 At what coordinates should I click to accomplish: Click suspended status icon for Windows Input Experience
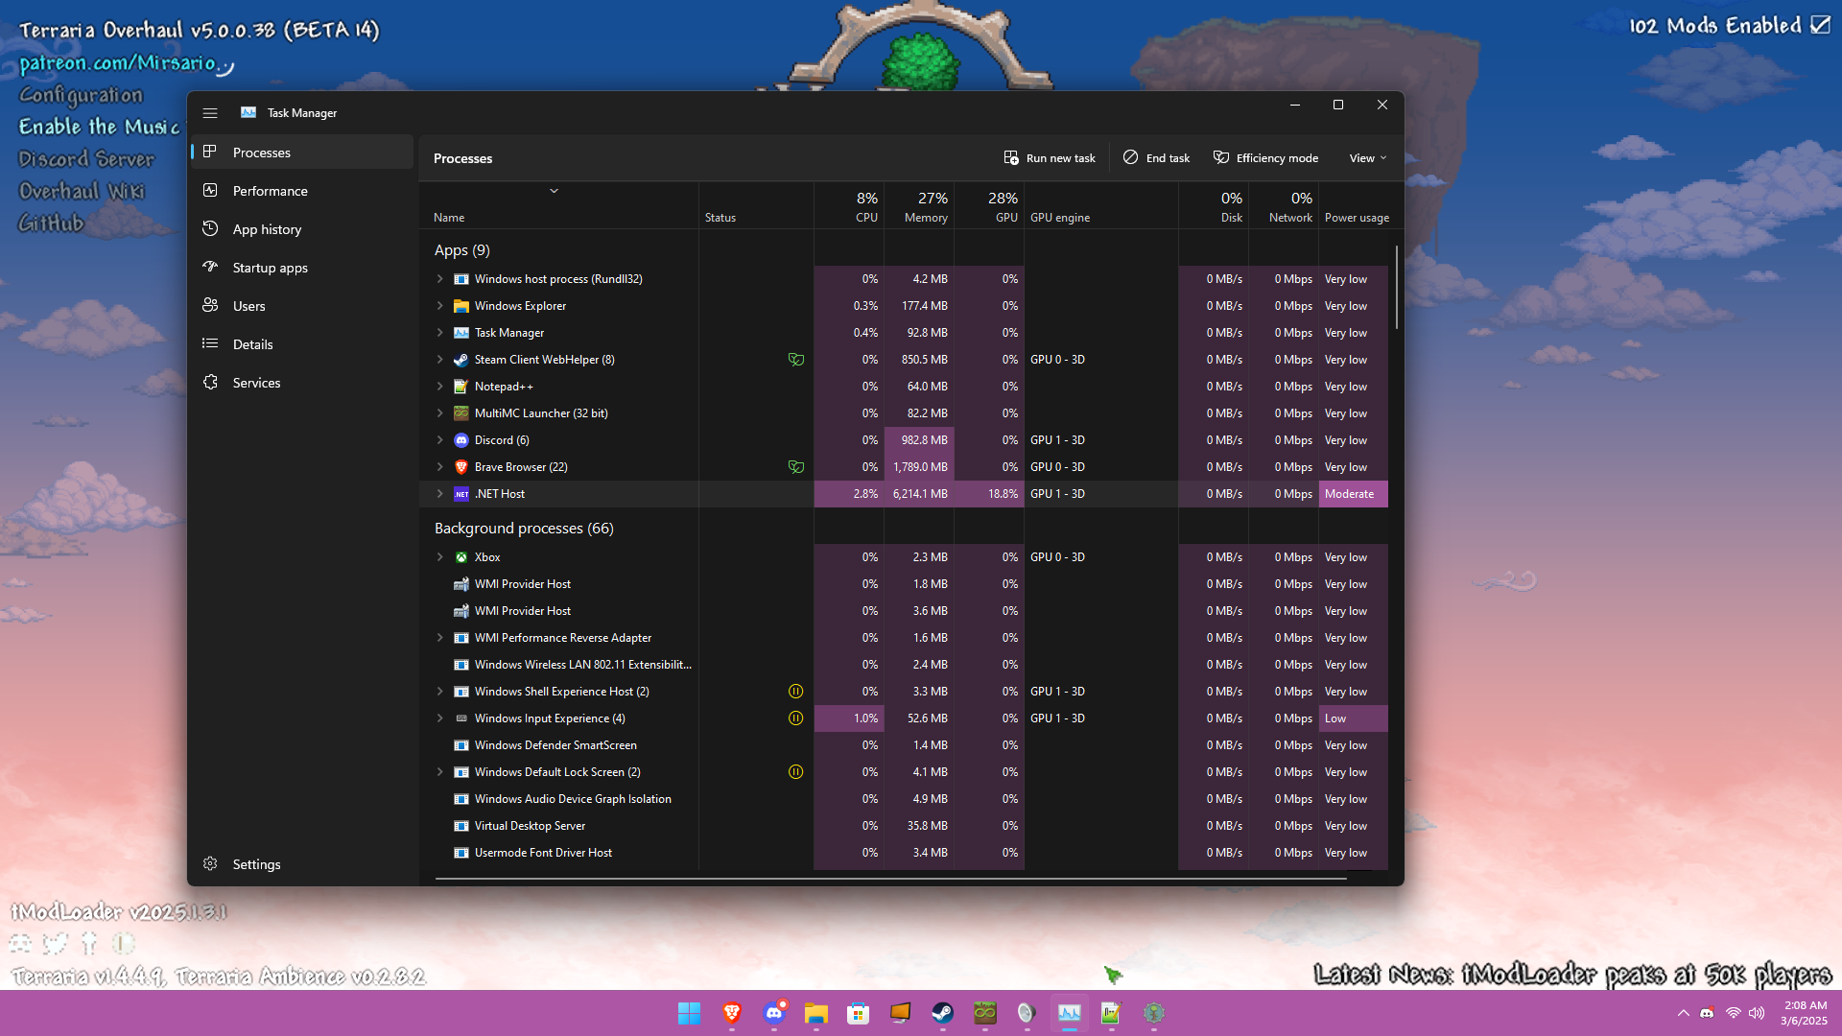point(795,718)
